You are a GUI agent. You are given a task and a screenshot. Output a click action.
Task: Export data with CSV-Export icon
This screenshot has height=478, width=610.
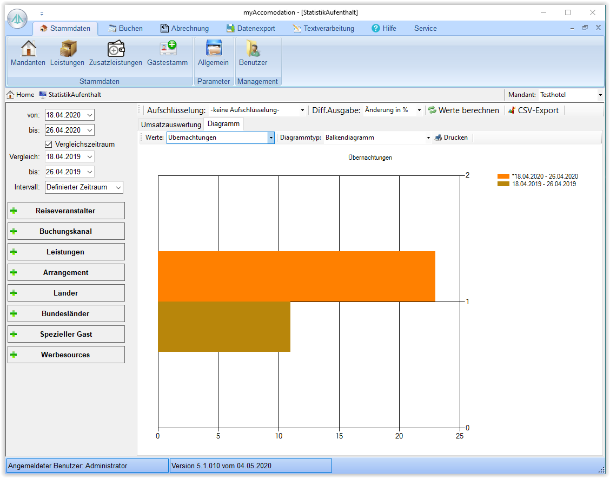pos(512,110)
